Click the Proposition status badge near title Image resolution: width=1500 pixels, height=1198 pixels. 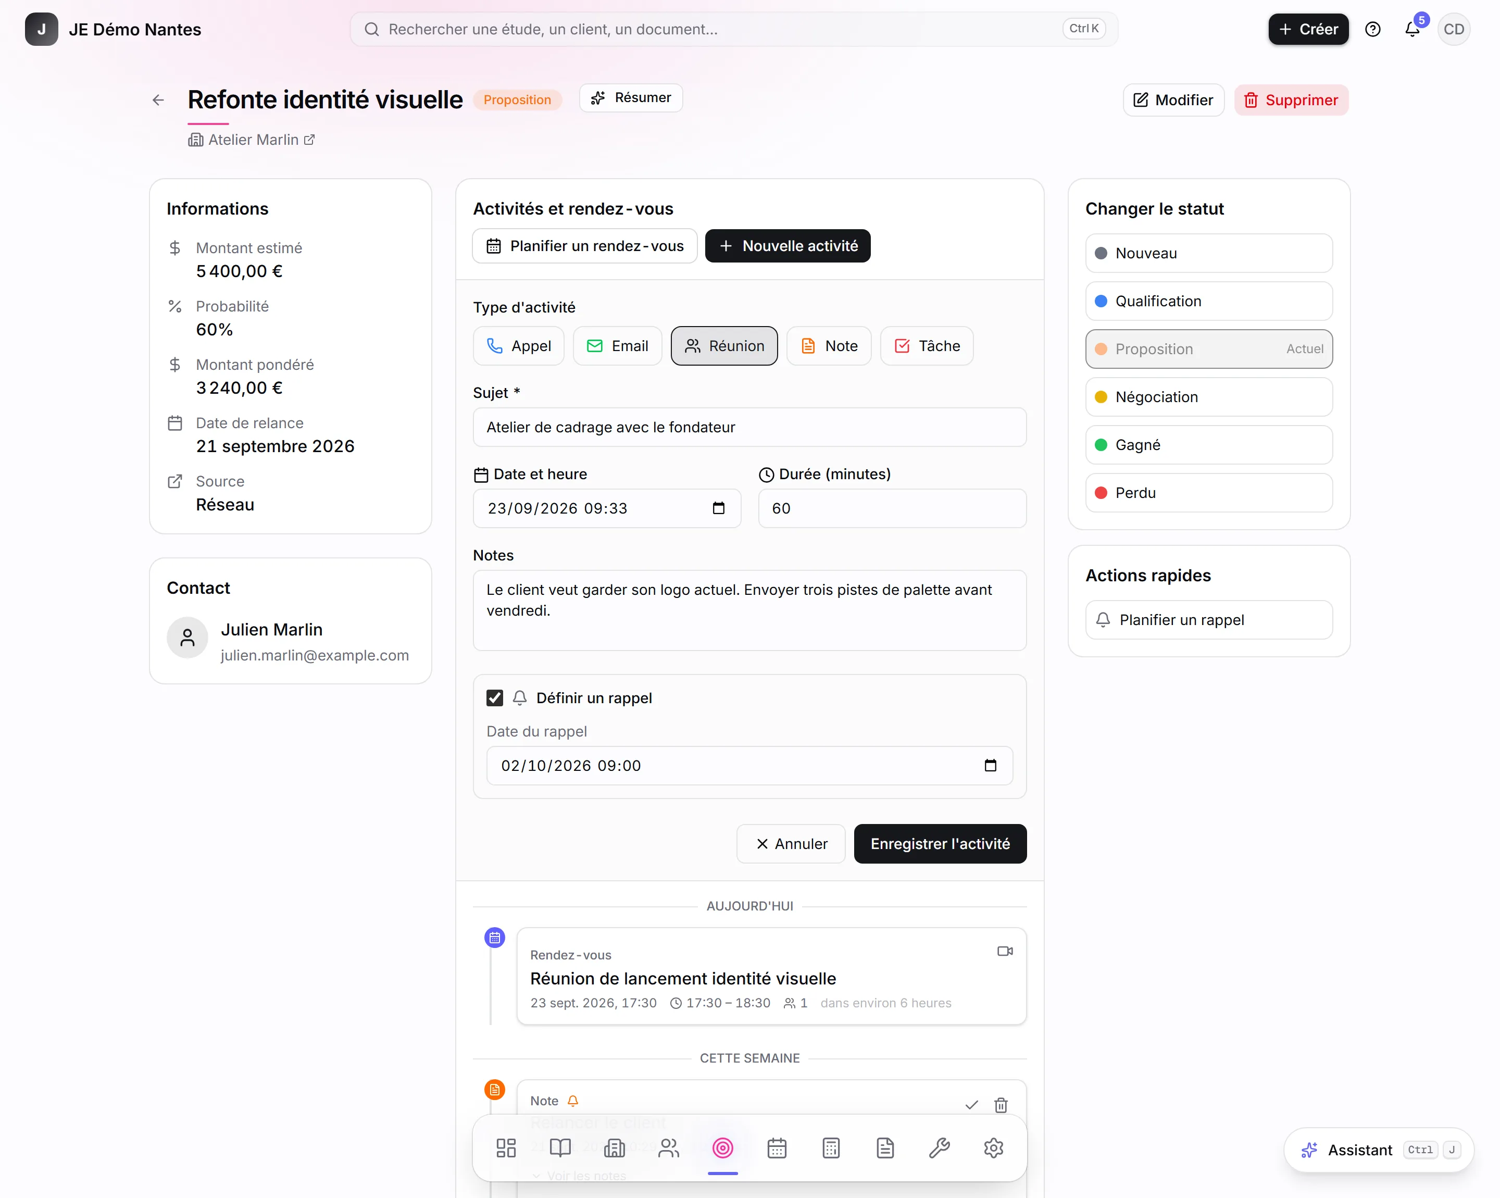point(518,100)
